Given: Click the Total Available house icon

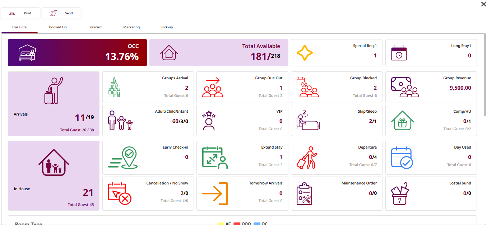Looking at the screenshot, I should 169,53.
